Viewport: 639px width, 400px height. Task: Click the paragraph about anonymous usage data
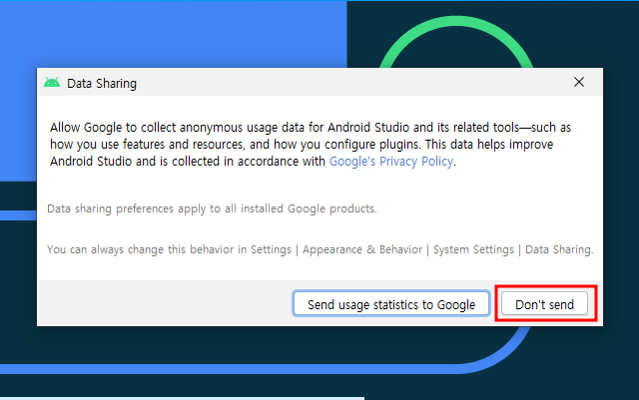tap(311, 145)
